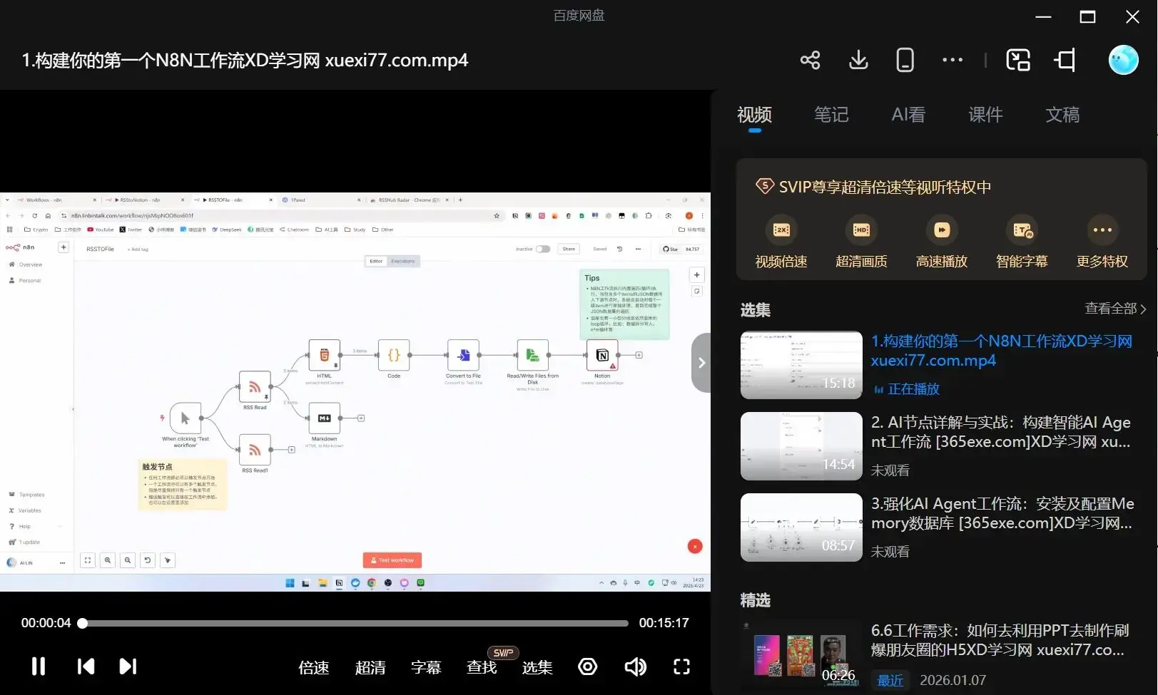This screenshot has width=1158, height=695.
Task: Switch to the 笔记 tab
Action: pos(831,115)
